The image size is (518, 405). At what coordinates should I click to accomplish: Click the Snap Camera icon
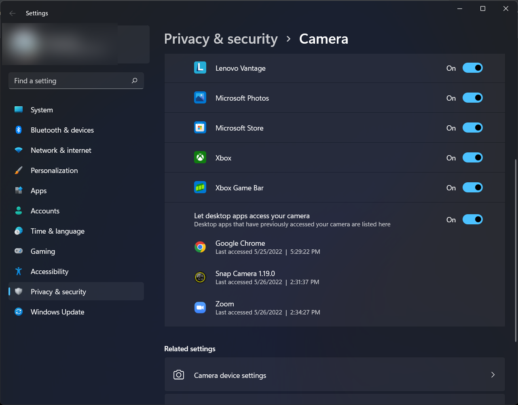200,277
